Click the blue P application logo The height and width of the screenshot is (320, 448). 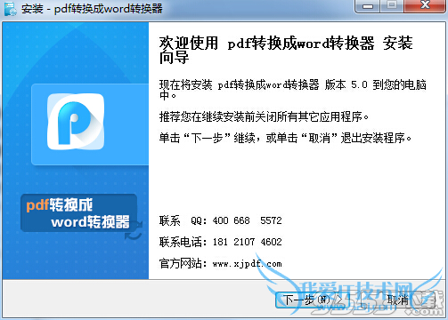point(76,122)
